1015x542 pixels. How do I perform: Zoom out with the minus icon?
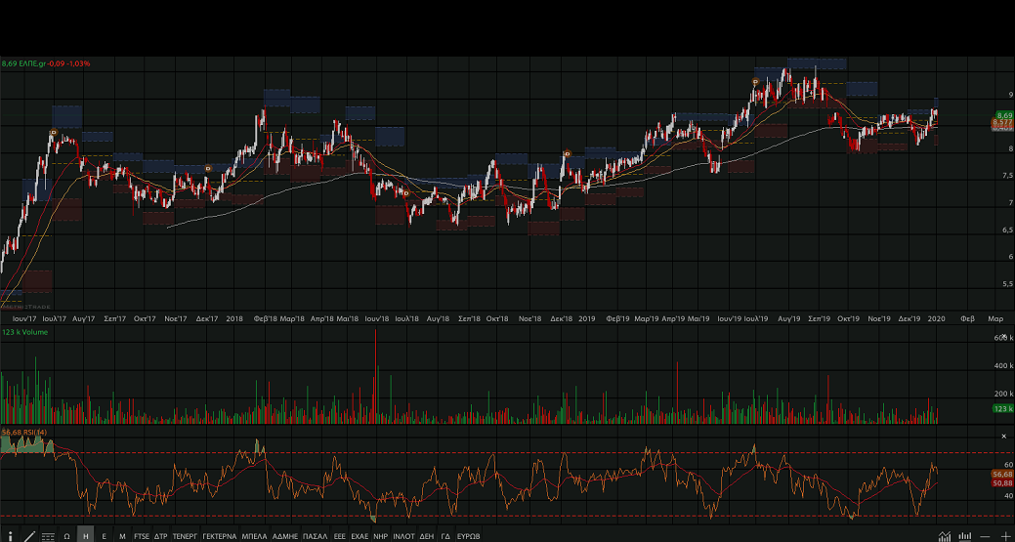pyautogui.click(x=986, y=536)
